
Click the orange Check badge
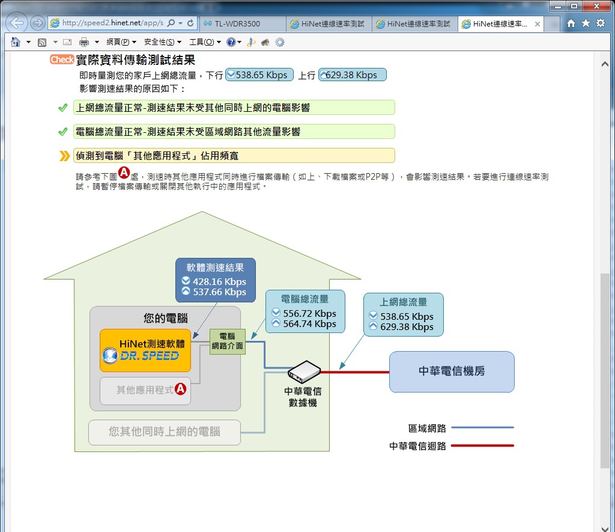(x=62, y=60)
